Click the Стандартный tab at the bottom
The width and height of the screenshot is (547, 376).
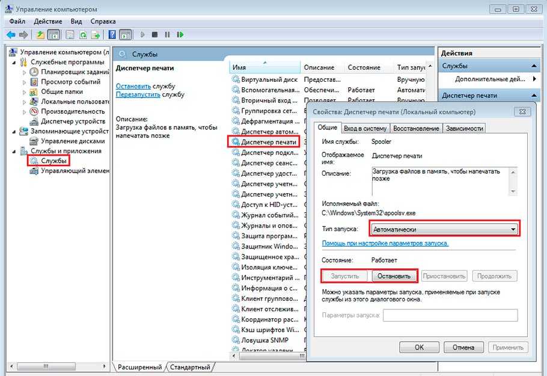coord(190,366)
